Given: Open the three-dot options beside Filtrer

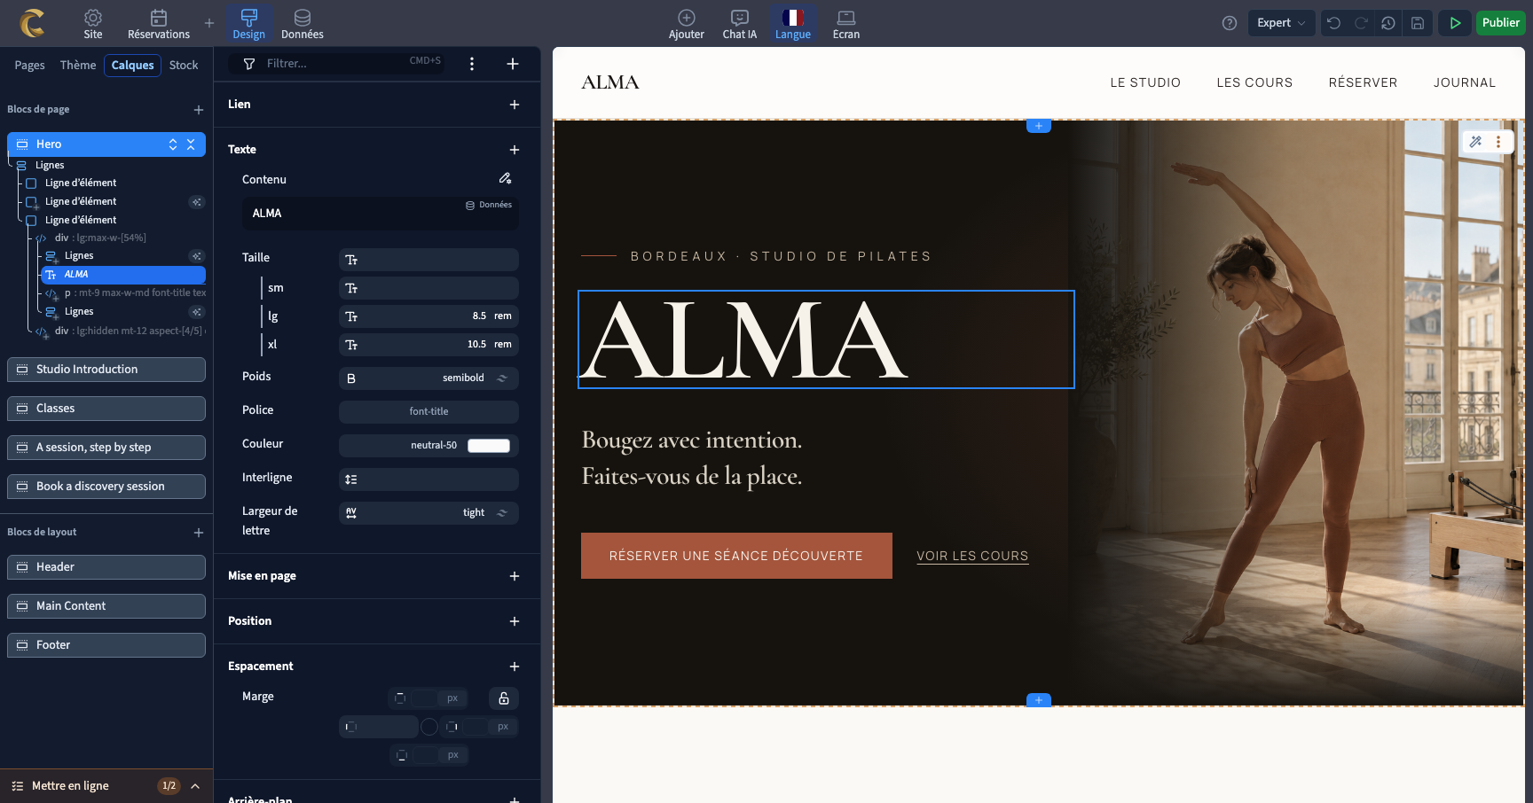Looking at the screenshot, I should pos(472,64).
